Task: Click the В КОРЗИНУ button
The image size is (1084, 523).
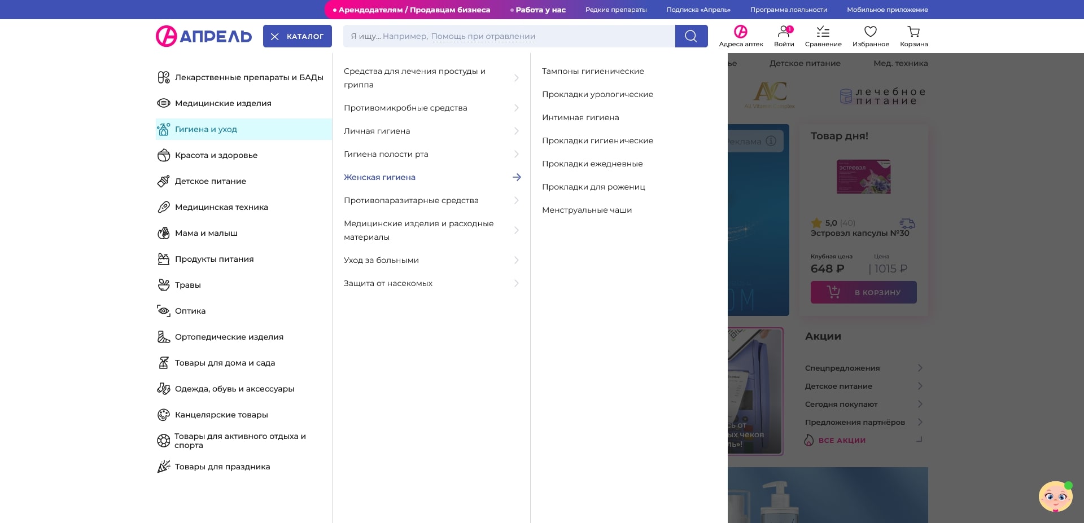Action: (863, 292)
